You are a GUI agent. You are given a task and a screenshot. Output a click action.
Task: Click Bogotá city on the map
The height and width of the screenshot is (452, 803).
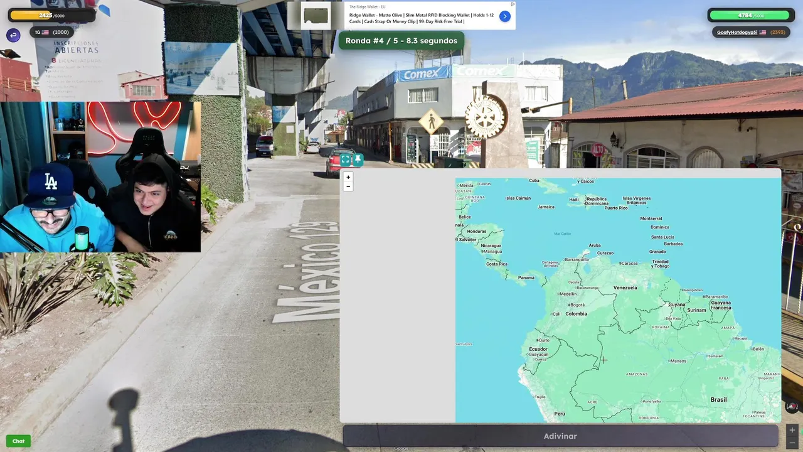[x=576, y=305]
